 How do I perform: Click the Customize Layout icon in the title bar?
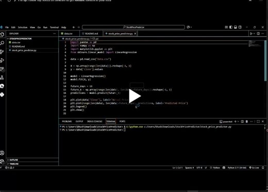coord(226,27)
